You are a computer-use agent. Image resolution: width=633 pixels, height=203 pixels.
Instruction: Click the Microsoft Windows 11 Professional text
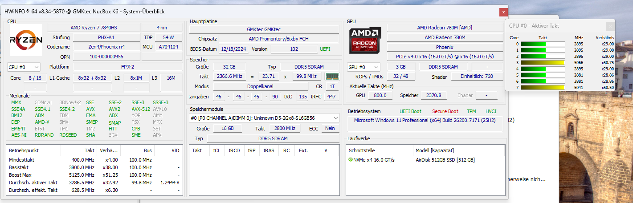(x=425, y=120)
